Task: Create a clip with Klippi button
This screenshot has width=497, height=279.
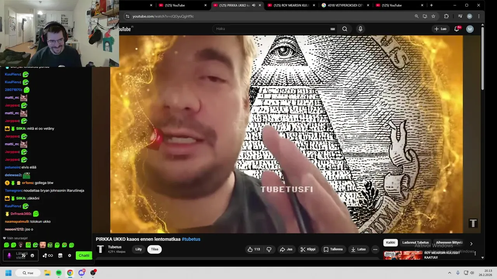Action: 308,249
